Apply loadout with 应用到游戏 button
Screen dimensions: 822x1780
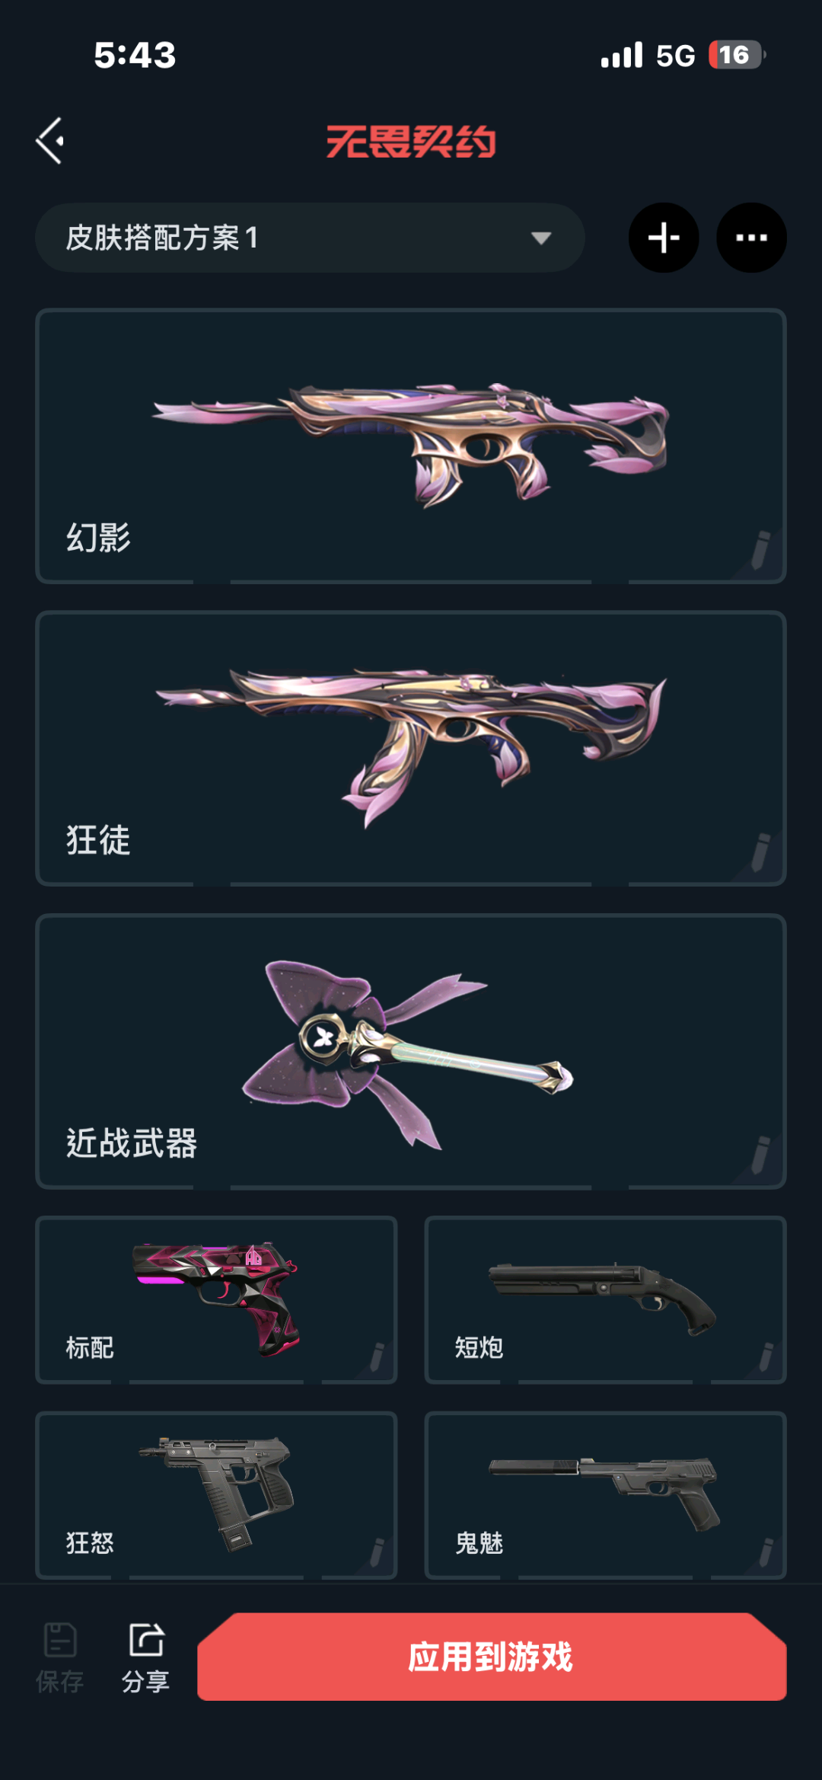coord(492,1657)
